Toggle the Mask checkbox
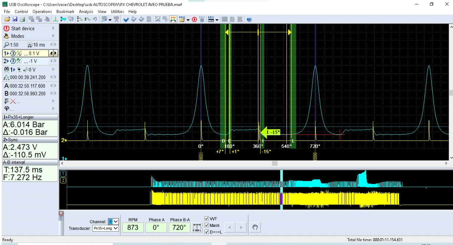Image resolution: width=453 pixels, height=245 pixels. click(x=207, y=225)
